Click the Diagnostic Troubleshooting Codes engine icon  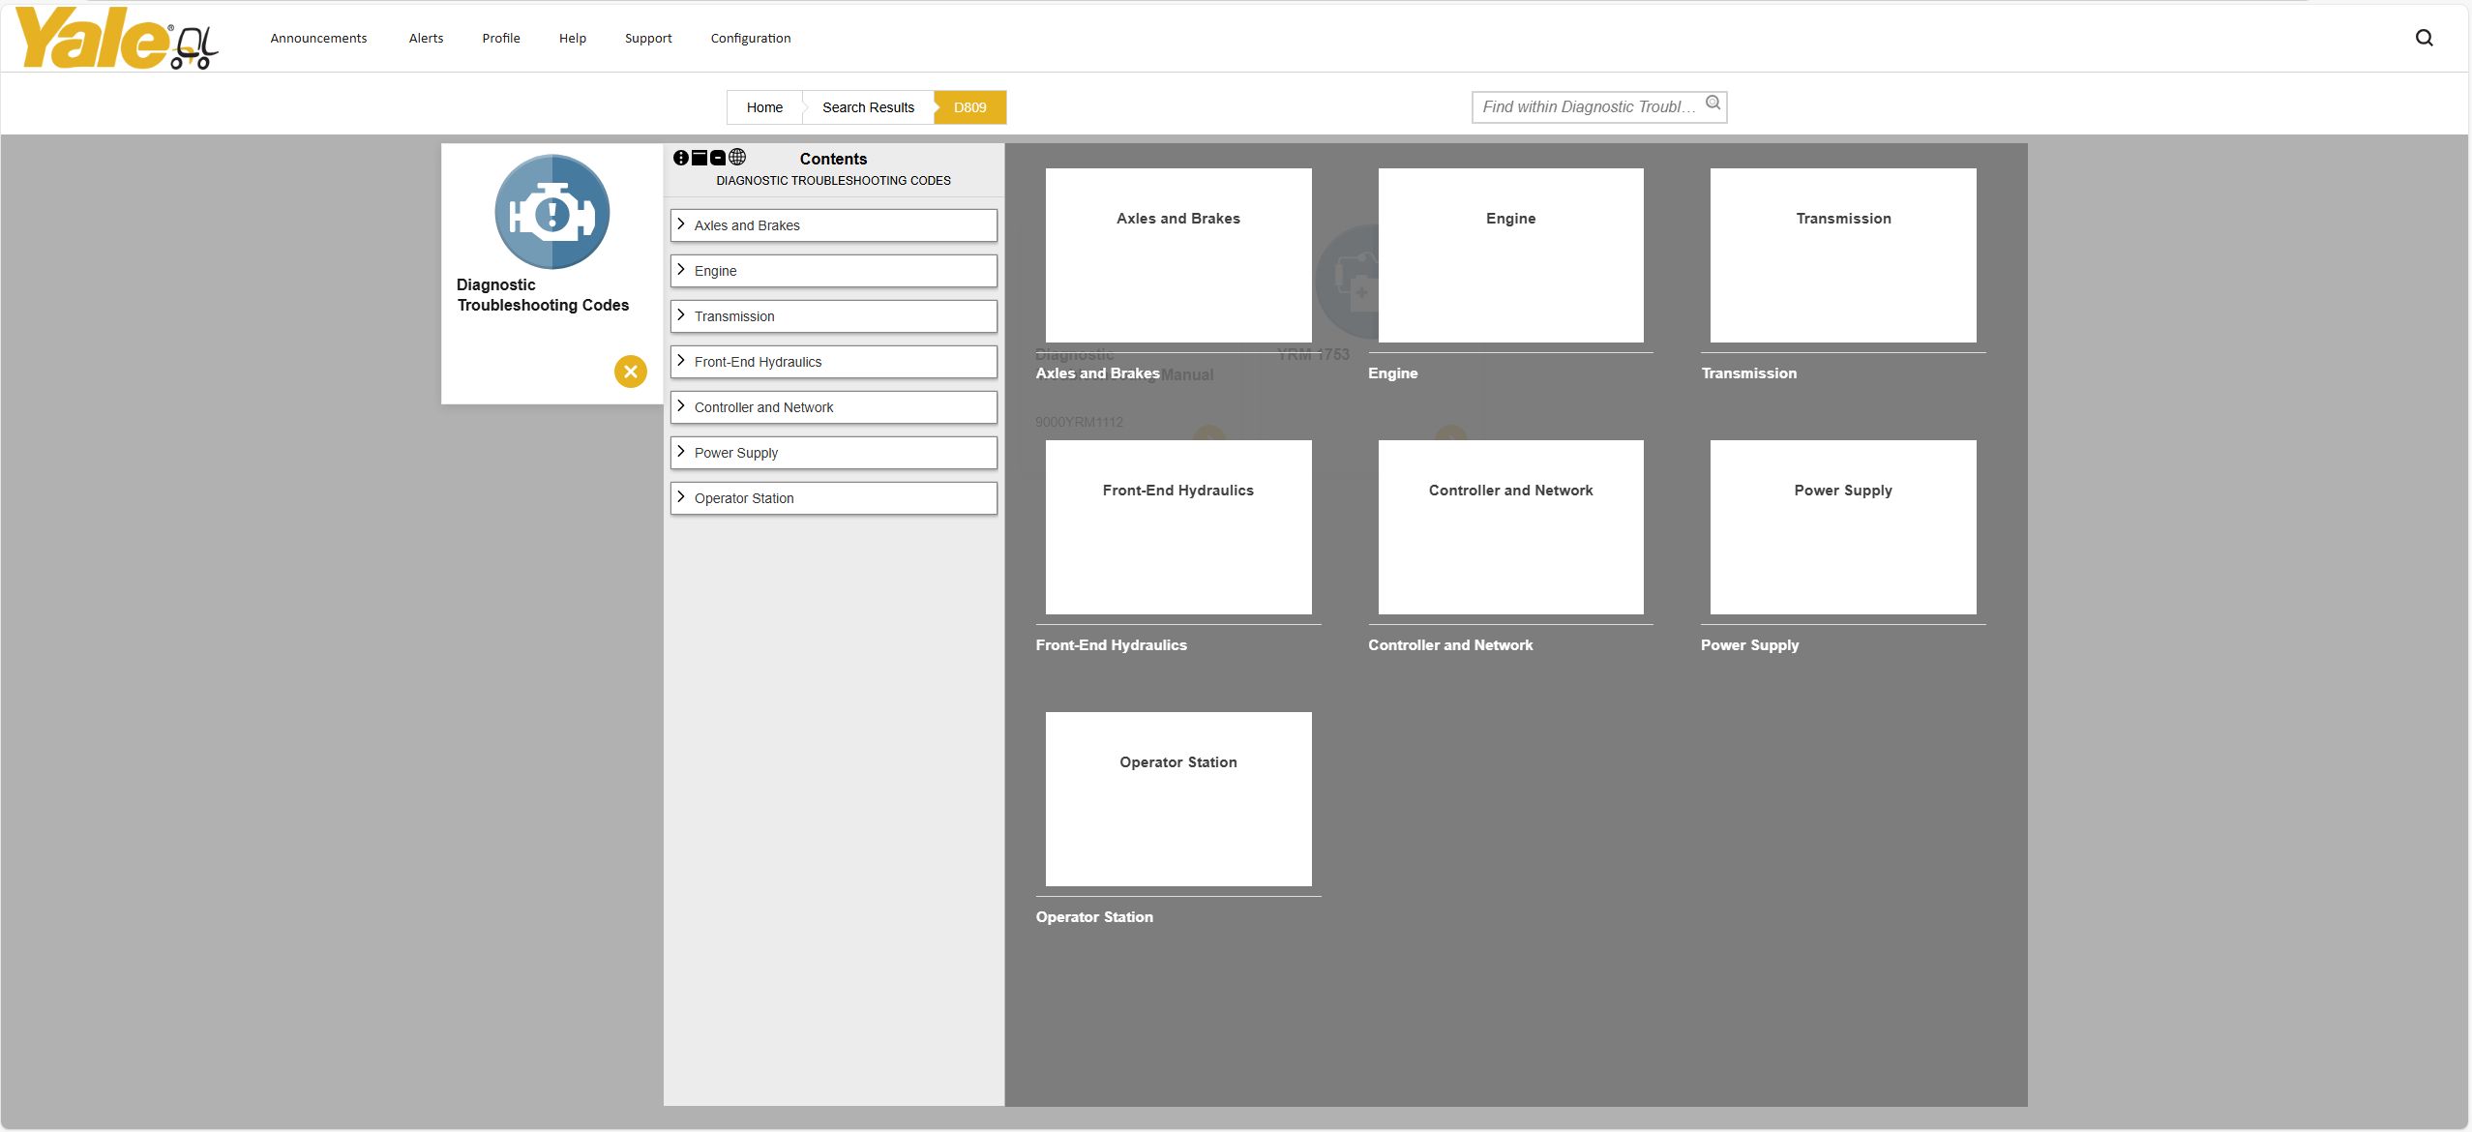(x=551, y=212)
